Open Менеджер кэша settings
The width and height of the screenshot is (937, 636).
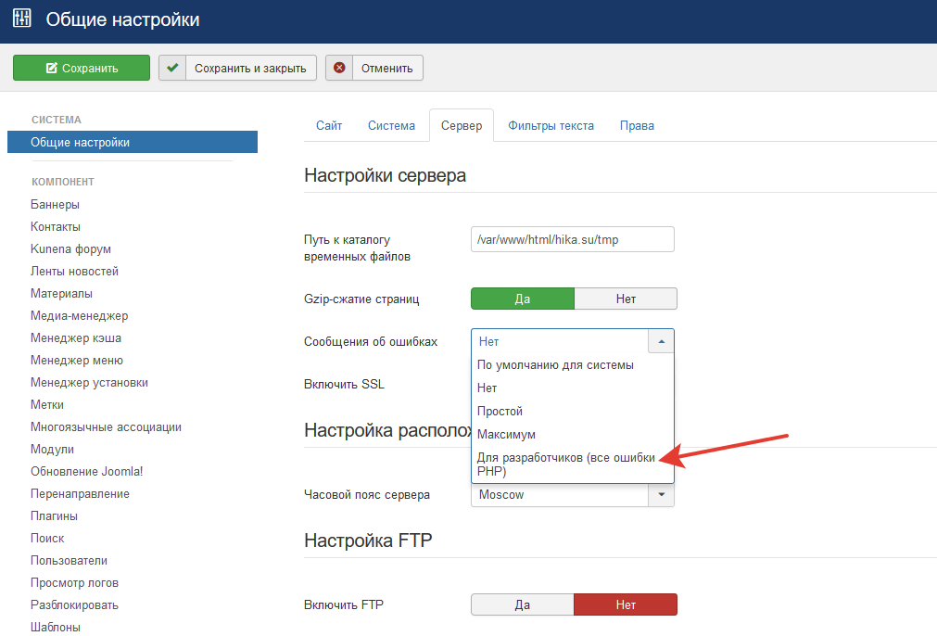tap(76, 337)
